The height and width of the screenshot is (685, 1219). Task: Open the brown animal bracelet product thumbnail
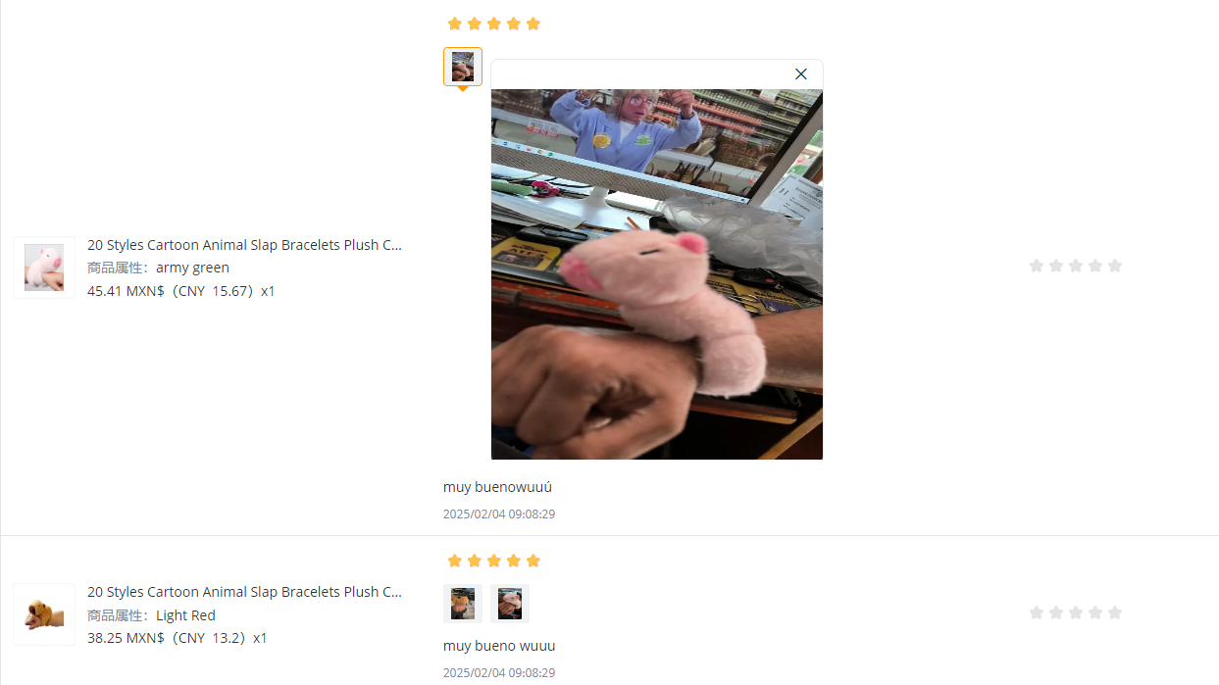click(44, 614)
